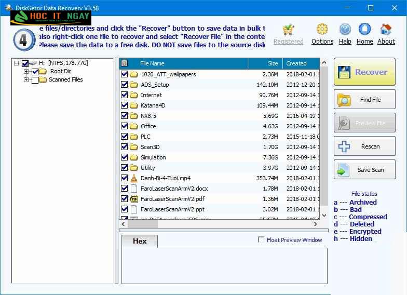This screenshot has height=295, width=407.
Task: Click the Home globe icon
Action: pyautogui.click(x=364, y=29)
